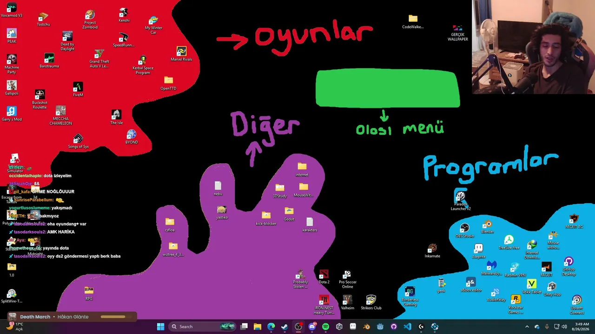
Task: Click the taskbar Search box
Action: point(203,327)
